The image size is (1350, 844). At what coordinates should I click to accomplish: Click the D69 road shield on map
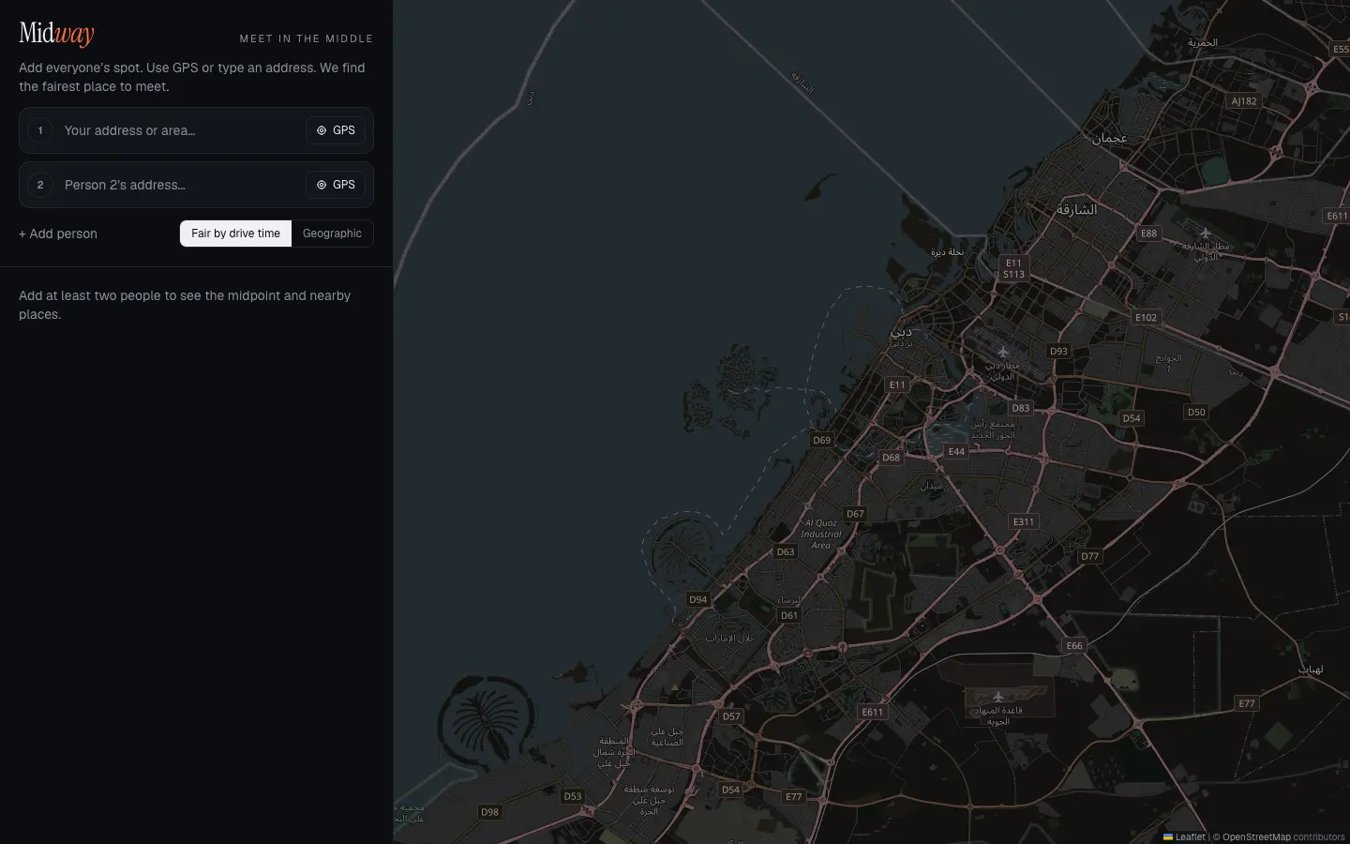(x=822, y=440)
